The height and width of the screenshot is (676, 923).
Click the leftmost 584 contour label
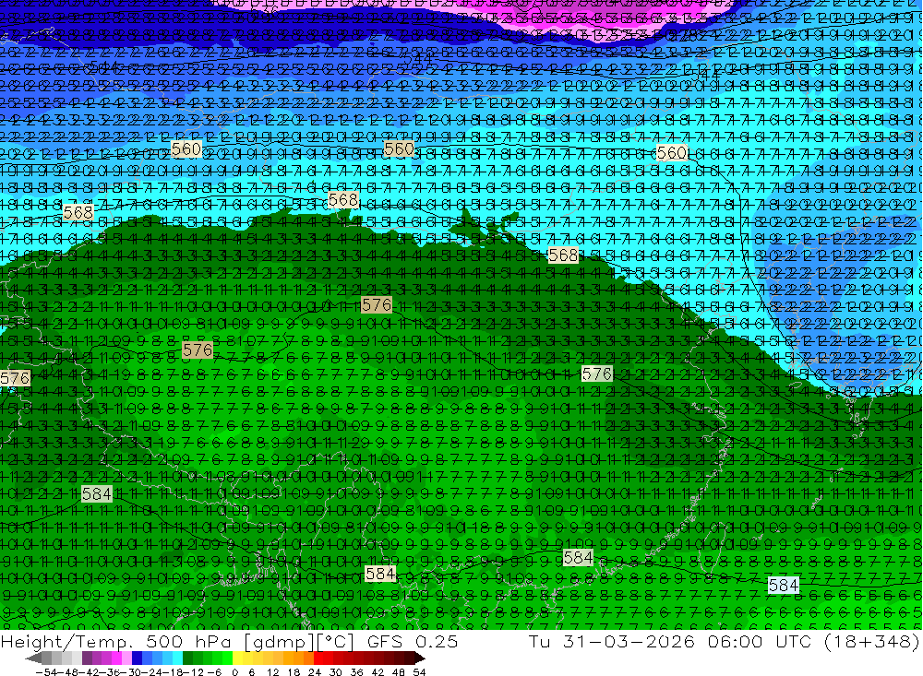pos(97,493)
